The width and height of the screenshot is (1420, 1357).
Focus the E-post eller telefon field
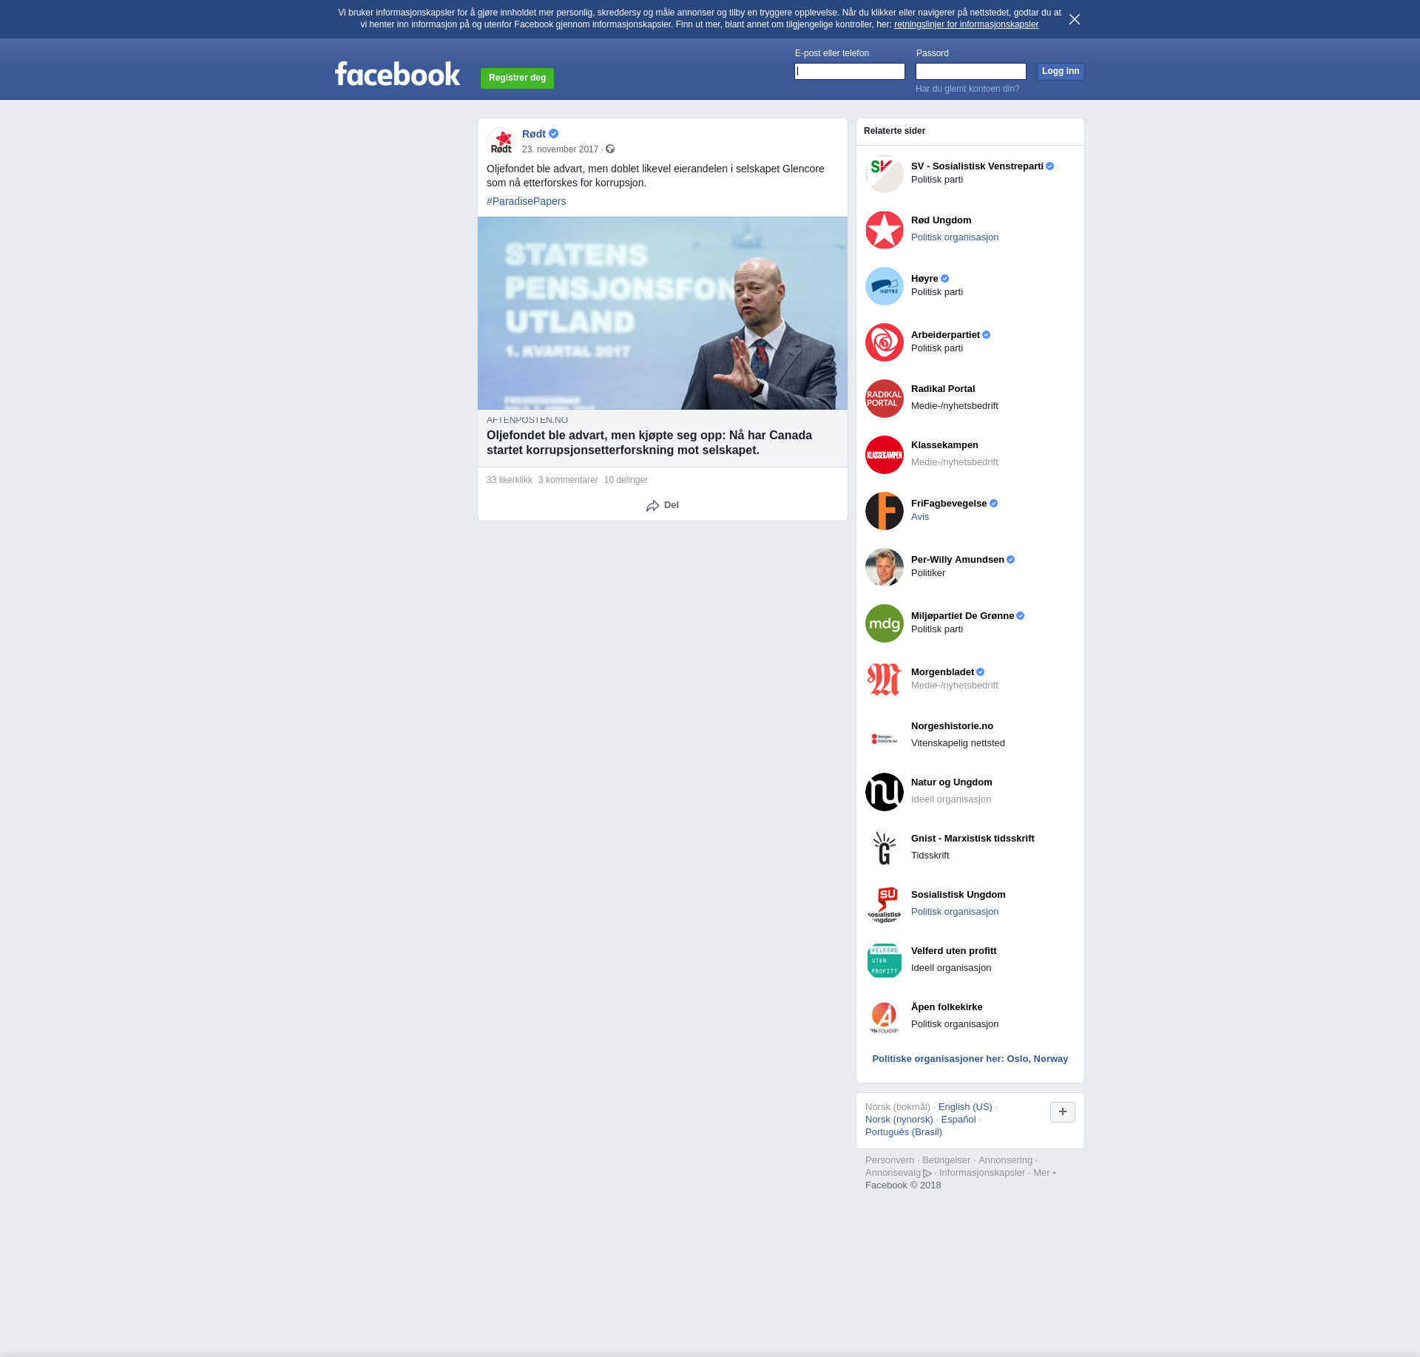[850, 71]
